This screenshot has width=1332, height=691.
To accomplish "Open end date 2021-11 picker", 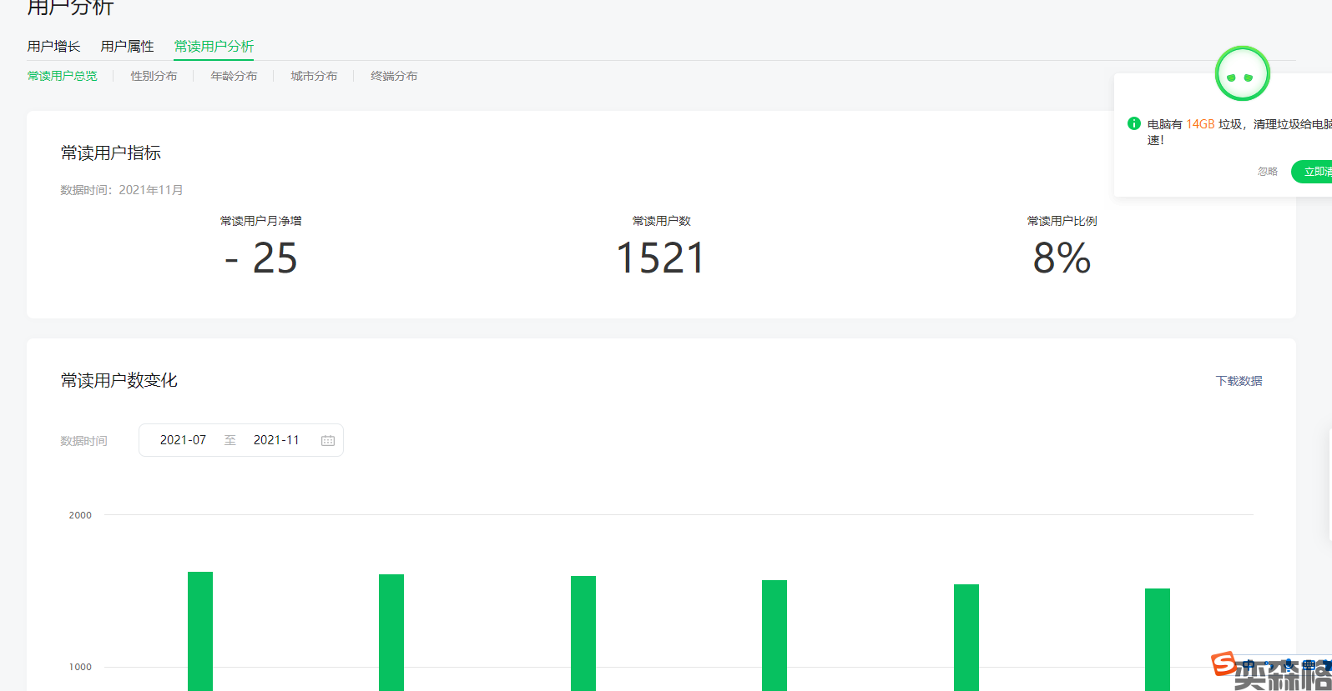I will click(276, 440).
